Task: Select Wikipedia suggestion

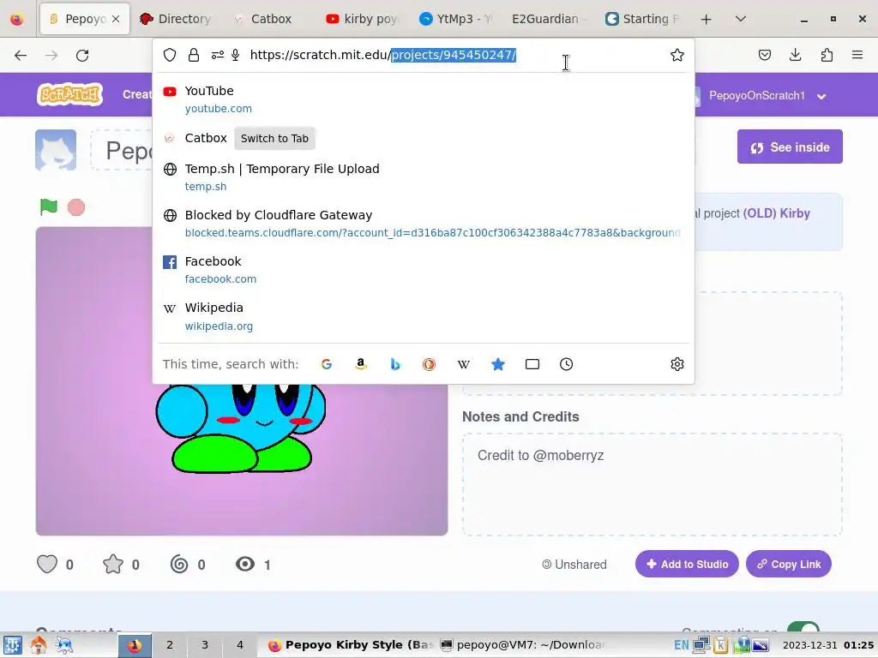Action: (x=423, y=316)
